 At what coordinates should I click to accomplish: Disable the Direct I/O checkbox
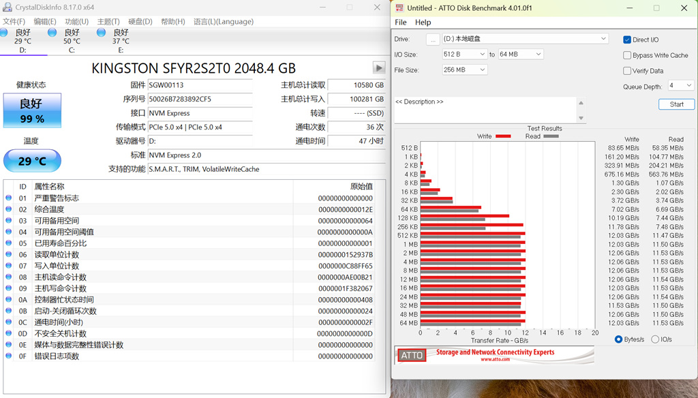pyautogui.click(x=627, y=40)
